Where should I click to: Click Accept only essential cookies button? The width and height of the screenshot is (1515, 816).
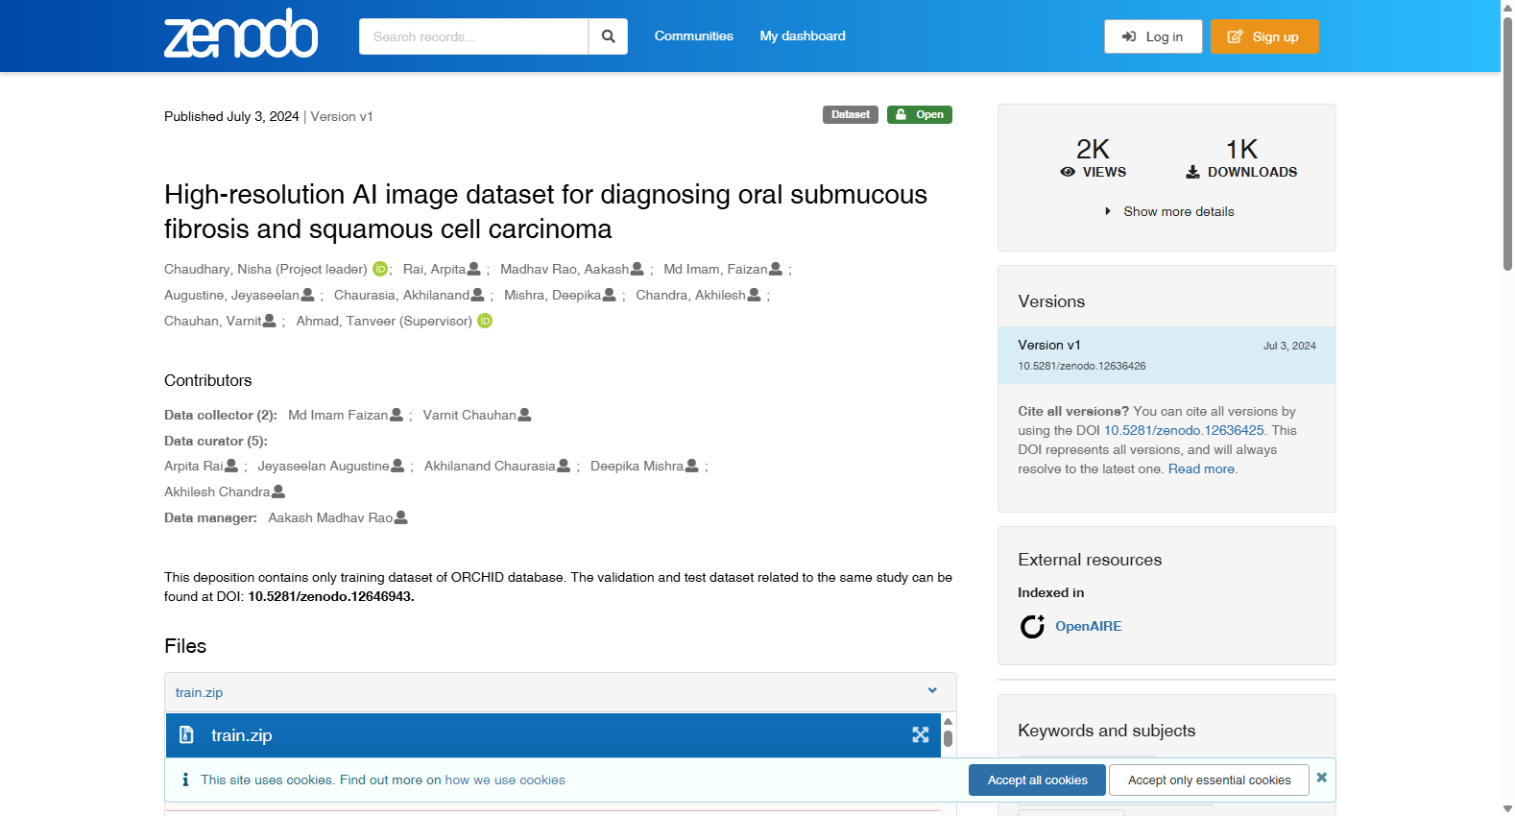click(1209, 780)
